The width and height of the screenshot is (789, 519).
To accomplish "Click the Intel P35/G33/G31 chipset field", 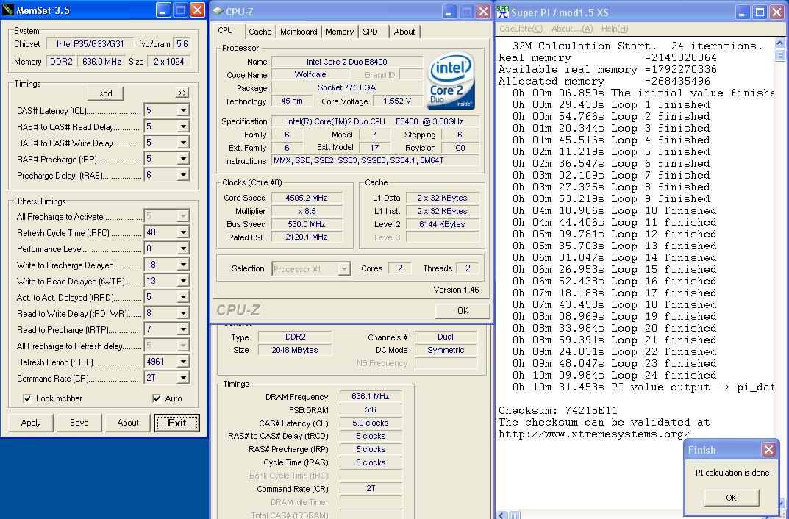I will (90, 44).
